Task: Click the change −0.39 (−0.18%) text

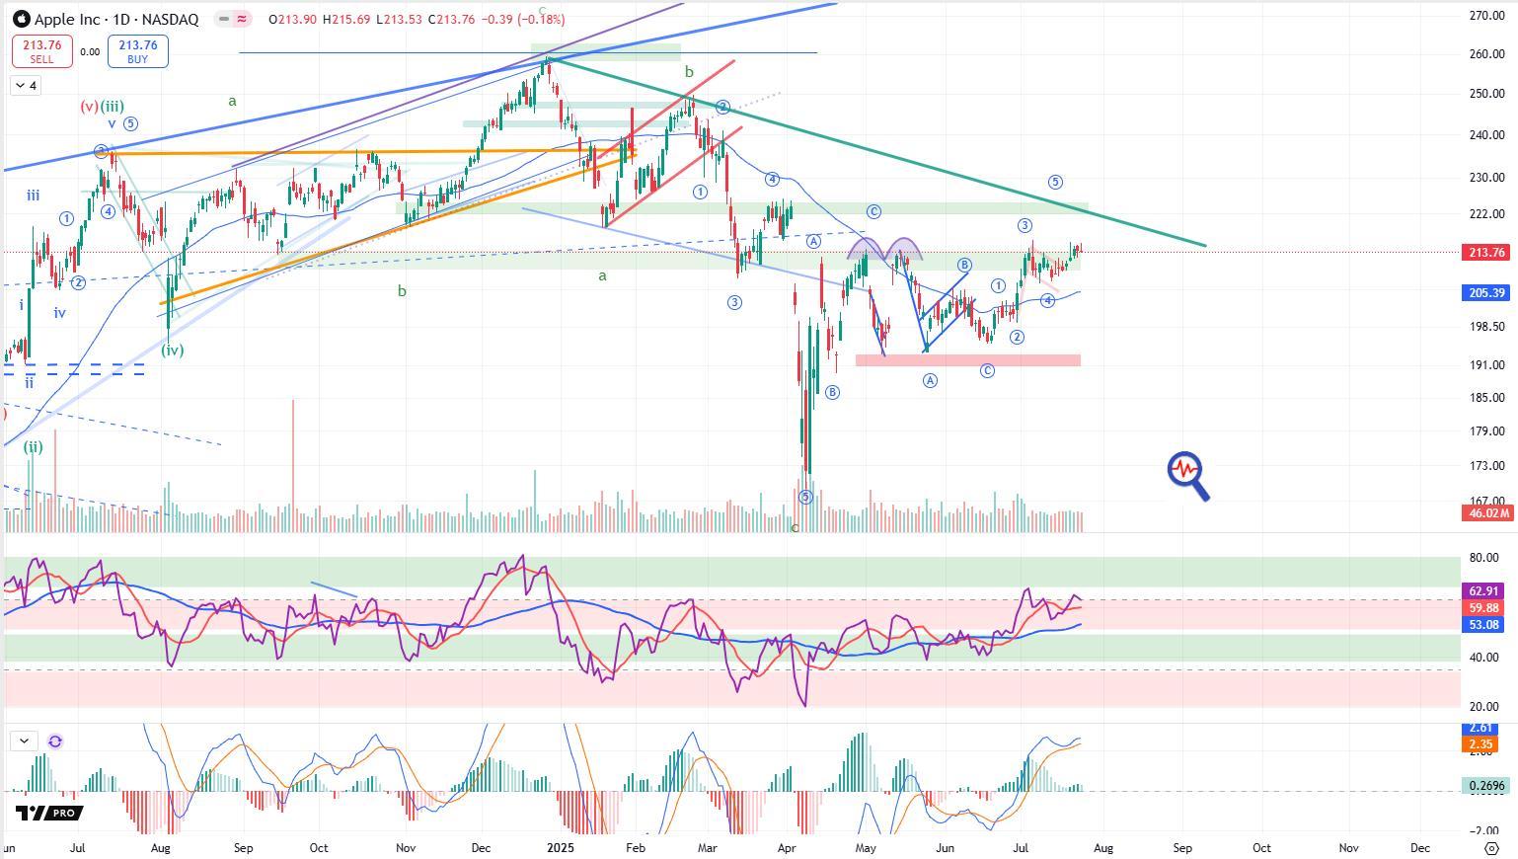Action: tap(523, 19)
